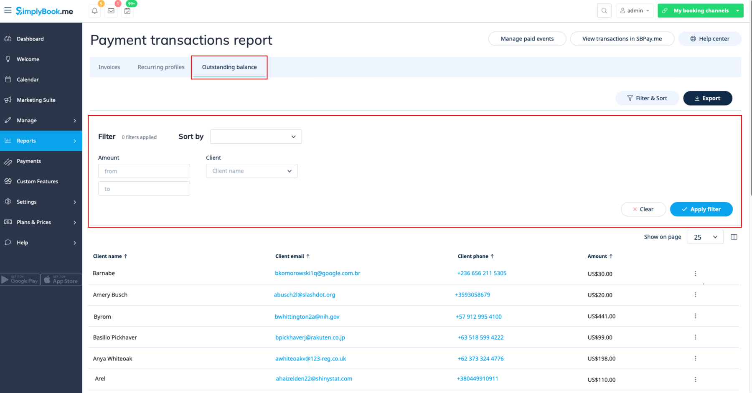Image resolution: width=752 pixels, height=393 pixels.
Task: Expand the Settings submenu chevron
Action: pyautogui.click(x=75, y=202)
